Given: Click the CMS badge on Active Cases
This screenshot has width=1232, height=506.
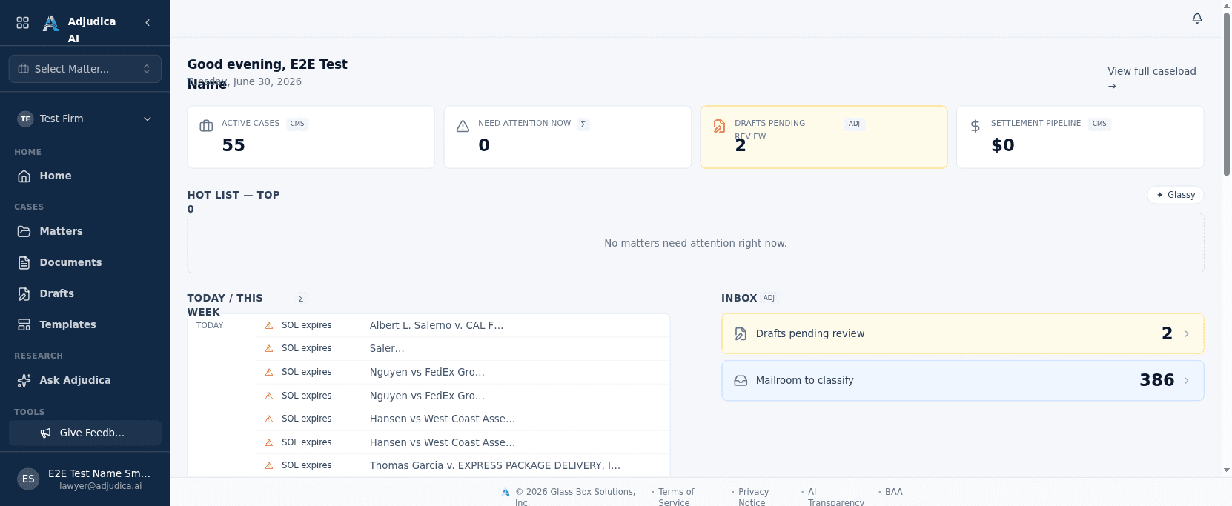Looking at the screenshot, I should click(x=297, y=124).
